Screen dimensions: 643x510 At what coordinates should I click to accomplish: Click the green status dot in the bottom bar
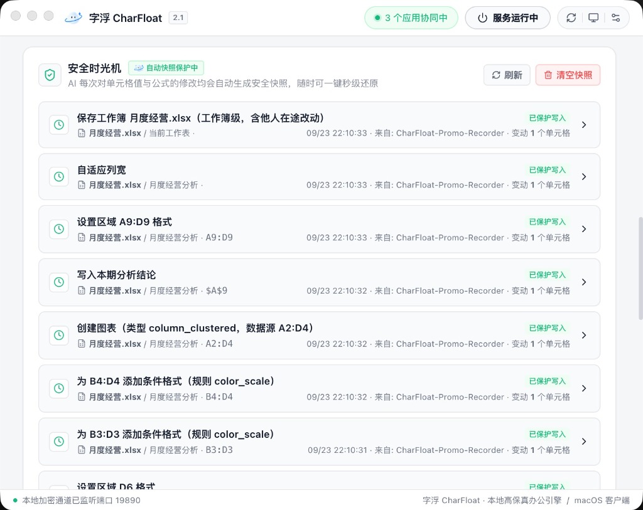pos(15,500)
